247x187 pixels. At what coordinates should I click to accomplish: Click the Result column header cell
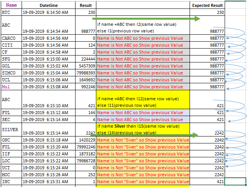tap(86, 5)
